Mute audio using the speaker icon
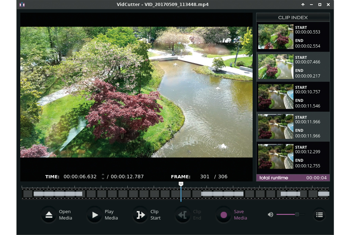 [270, 214]
